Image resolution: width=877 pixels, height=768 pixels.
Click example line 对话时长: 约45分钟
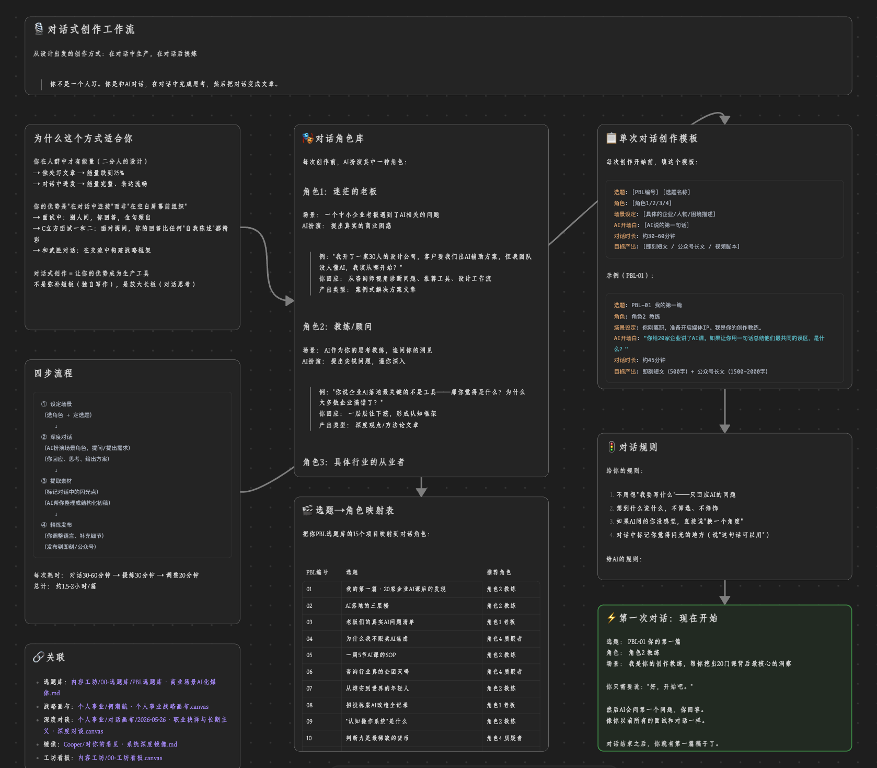(640, 360)
